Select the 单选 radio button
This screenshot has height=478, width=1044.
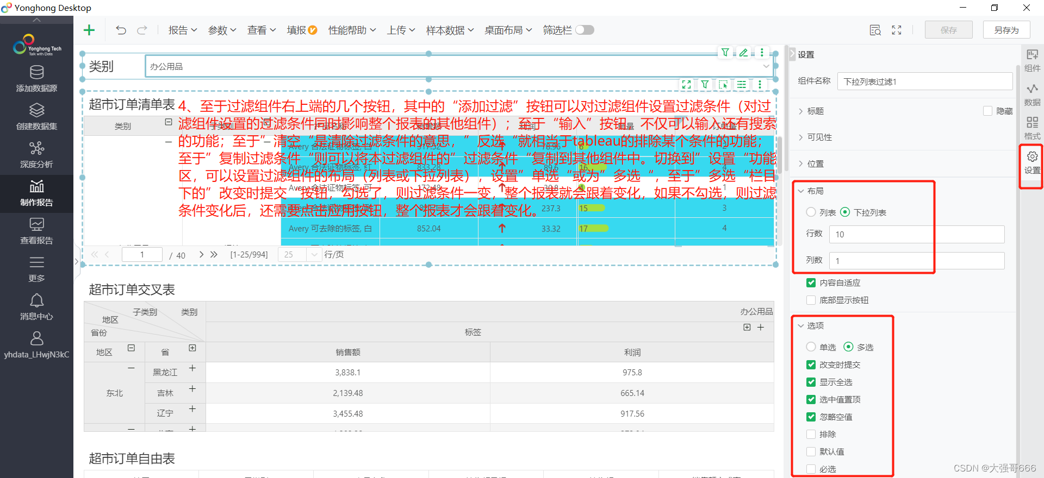tap(811, 347)
